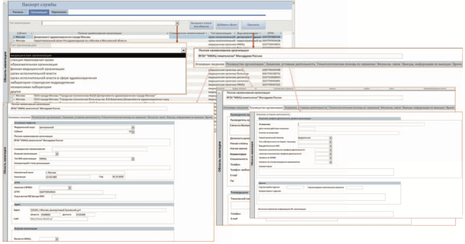Open filter arrow on Сокращенное наименование column
The image size is (465, 244).
click(x=206, y=33)
